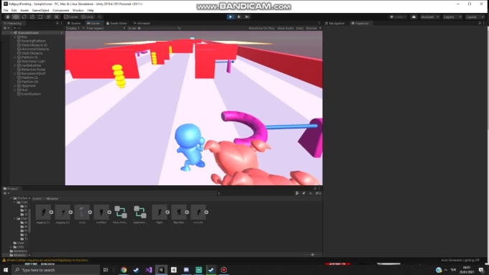Switch to the Navigation tab
The width and height of the screenshot is (489, 275).
(x=335, y=24)
